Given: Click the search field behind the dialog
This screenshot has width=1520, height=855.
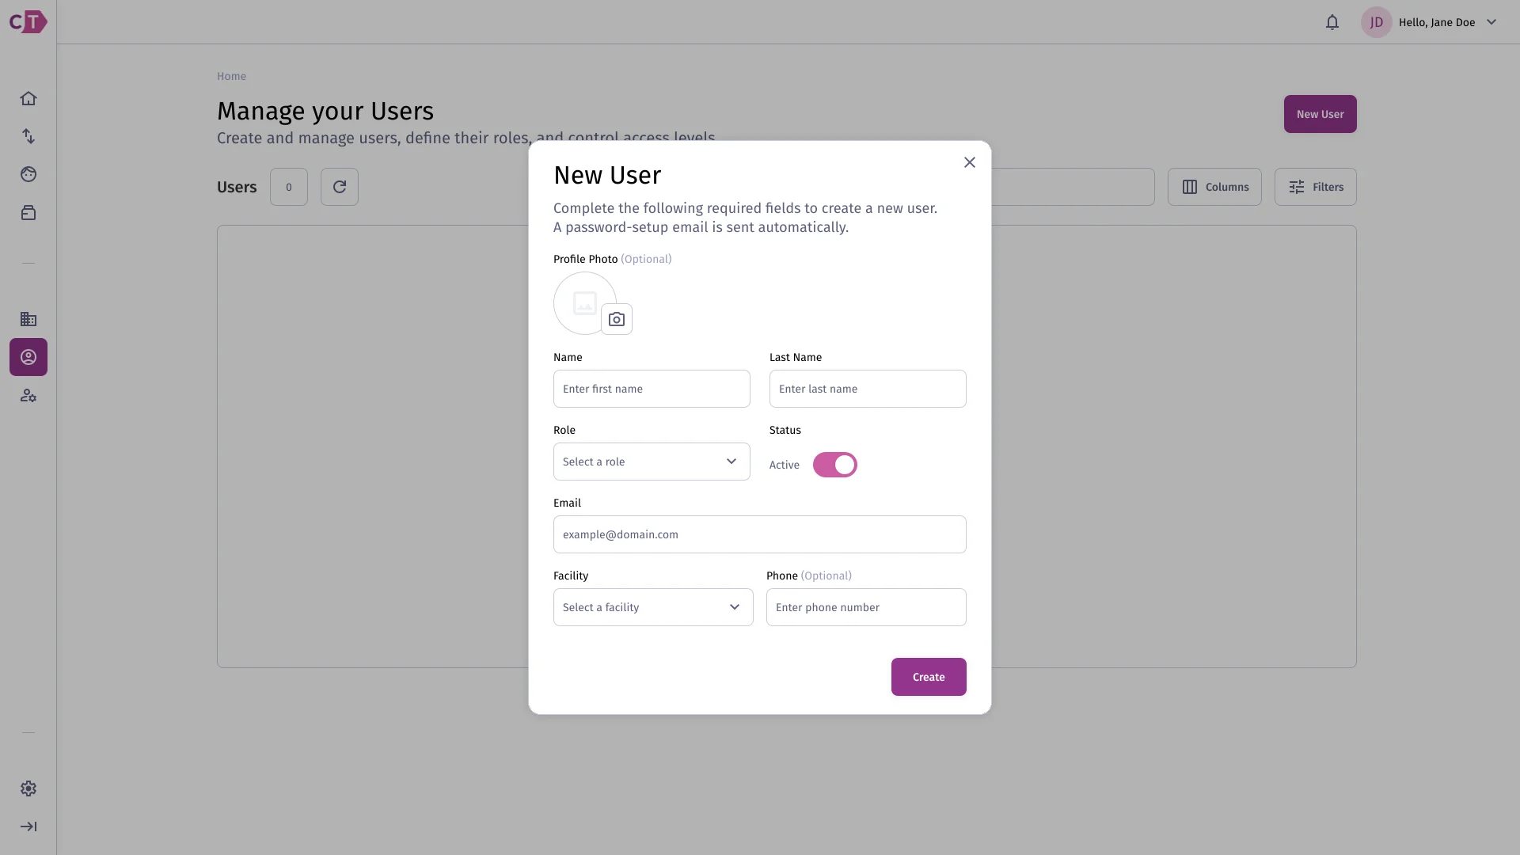Looking at the screenshot, I should (1073, 187).
